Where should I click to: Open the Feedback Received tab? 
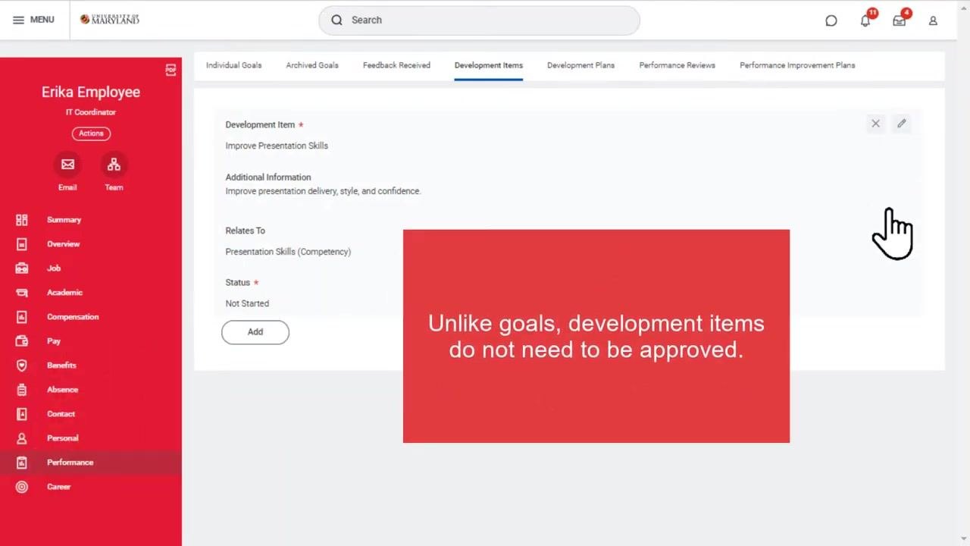click(396, 65)
